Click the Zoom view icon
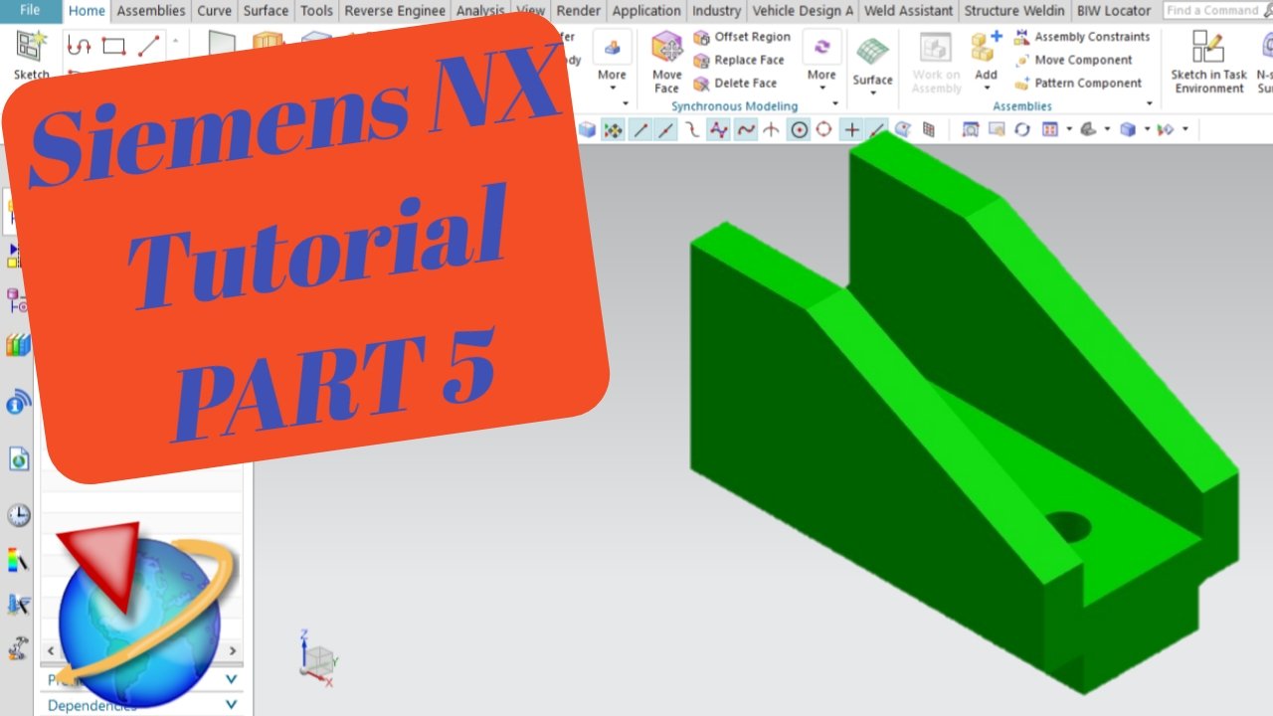Viewport: 1273px width, 716px height. pos(997,129)
